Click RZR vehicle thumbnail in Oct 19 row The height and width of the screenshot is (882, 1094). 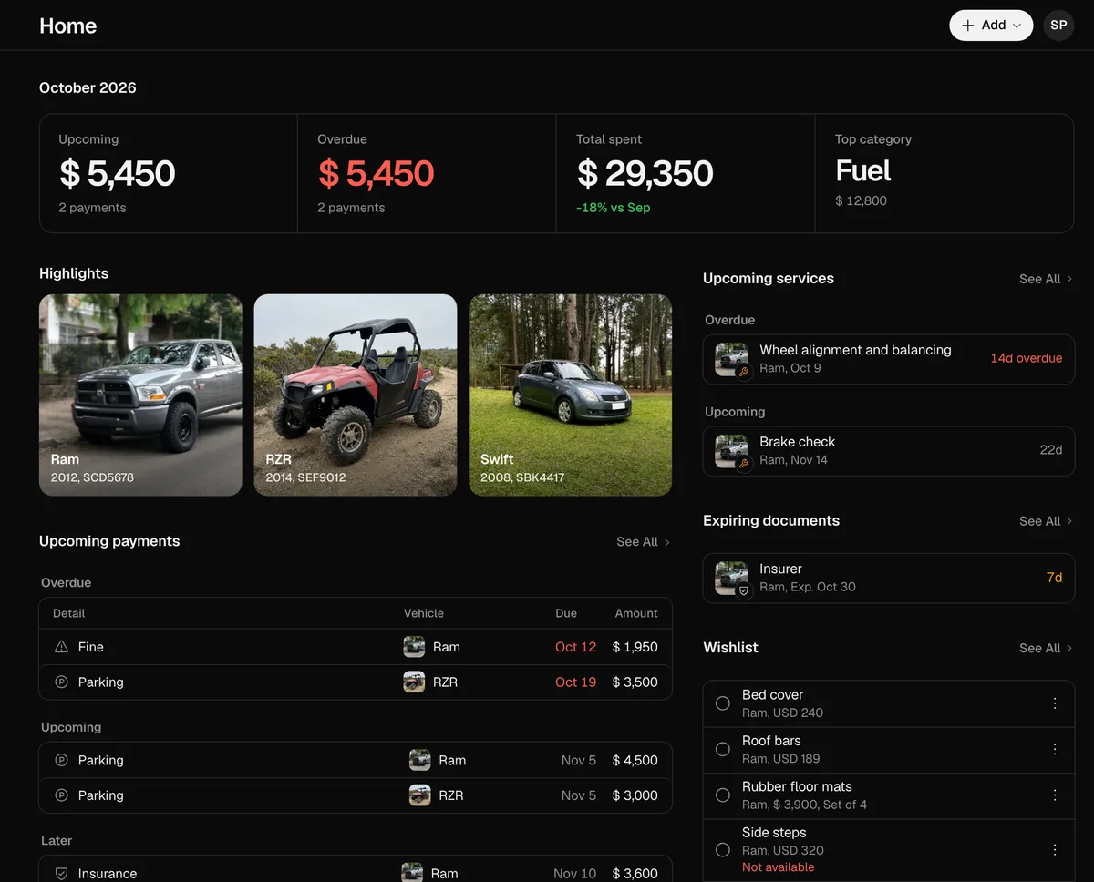[415, 682]
